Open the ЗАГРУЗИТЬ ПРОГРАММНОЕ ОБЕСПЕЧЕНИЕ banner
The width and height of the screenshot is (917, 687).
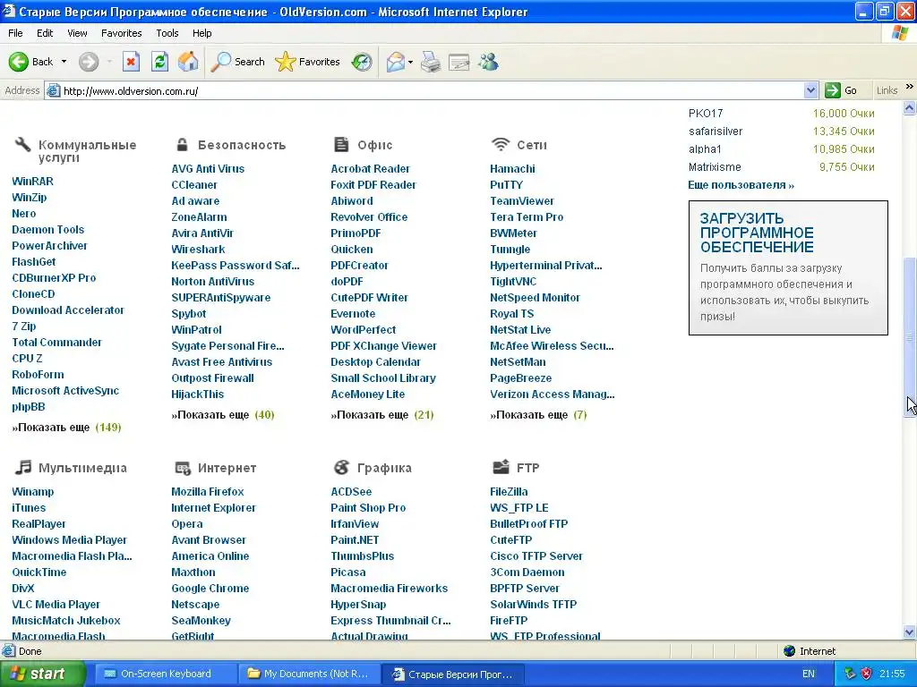[788, 267]
